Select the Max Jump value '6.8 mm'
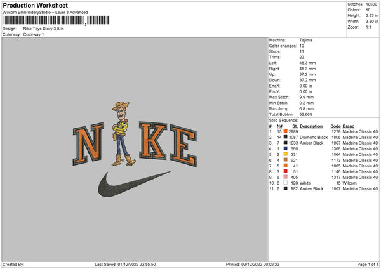 point(307,108)
